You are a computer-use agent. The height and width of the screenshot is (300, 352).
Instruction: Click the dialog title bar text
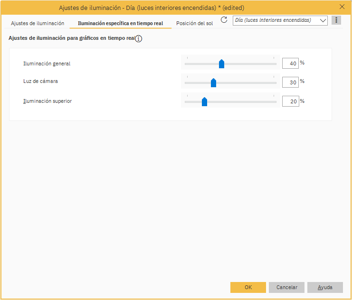pos(152,8)
